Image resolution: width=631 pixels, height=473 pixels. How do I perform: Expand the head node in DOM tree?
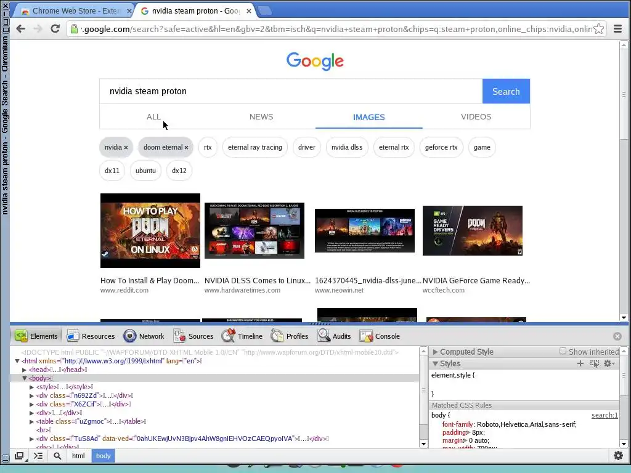(25, 370)
